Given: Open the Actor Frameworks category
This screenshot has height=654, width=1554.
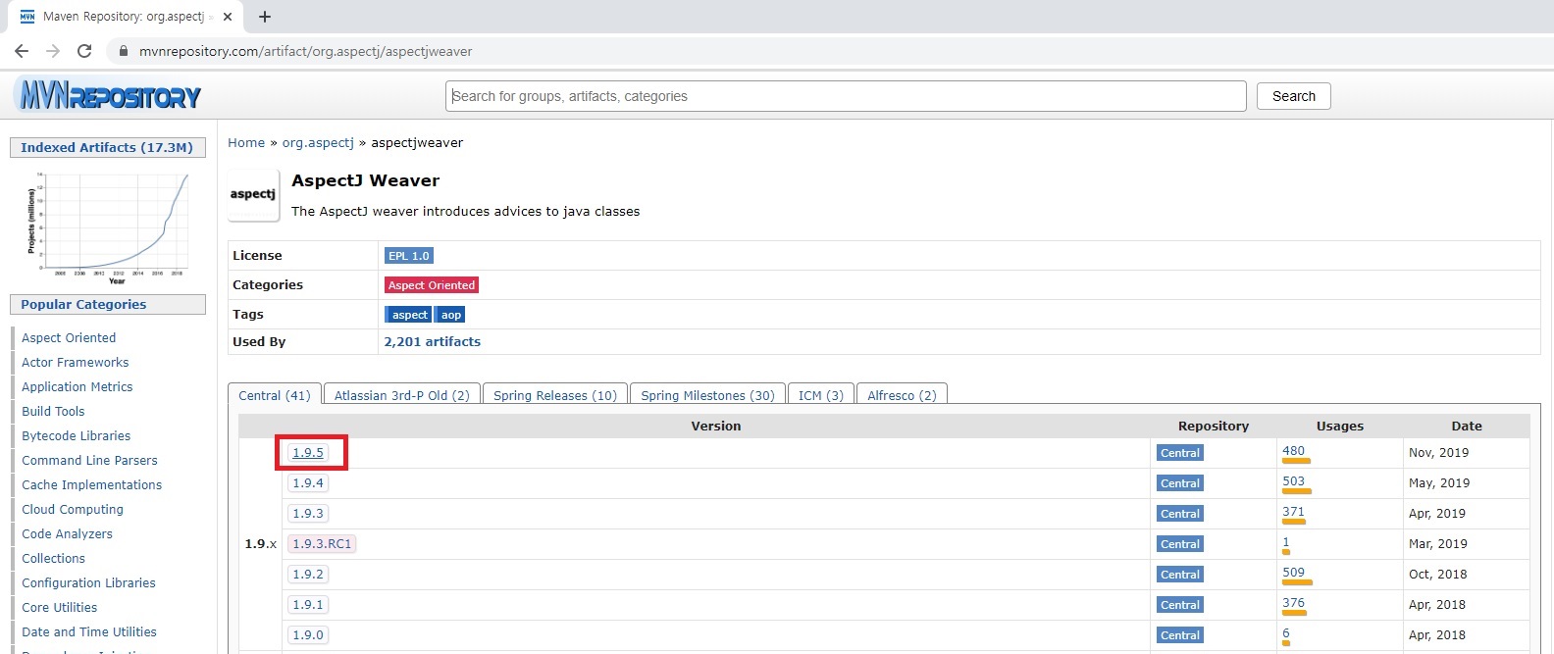Looking at the screenshot, I should (76, 362).
